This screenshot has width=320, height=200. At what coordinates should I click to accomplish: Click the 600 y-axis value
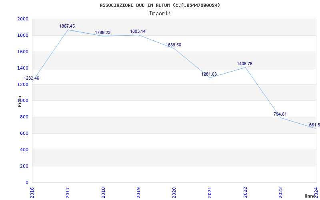click(x=24, y=134)
